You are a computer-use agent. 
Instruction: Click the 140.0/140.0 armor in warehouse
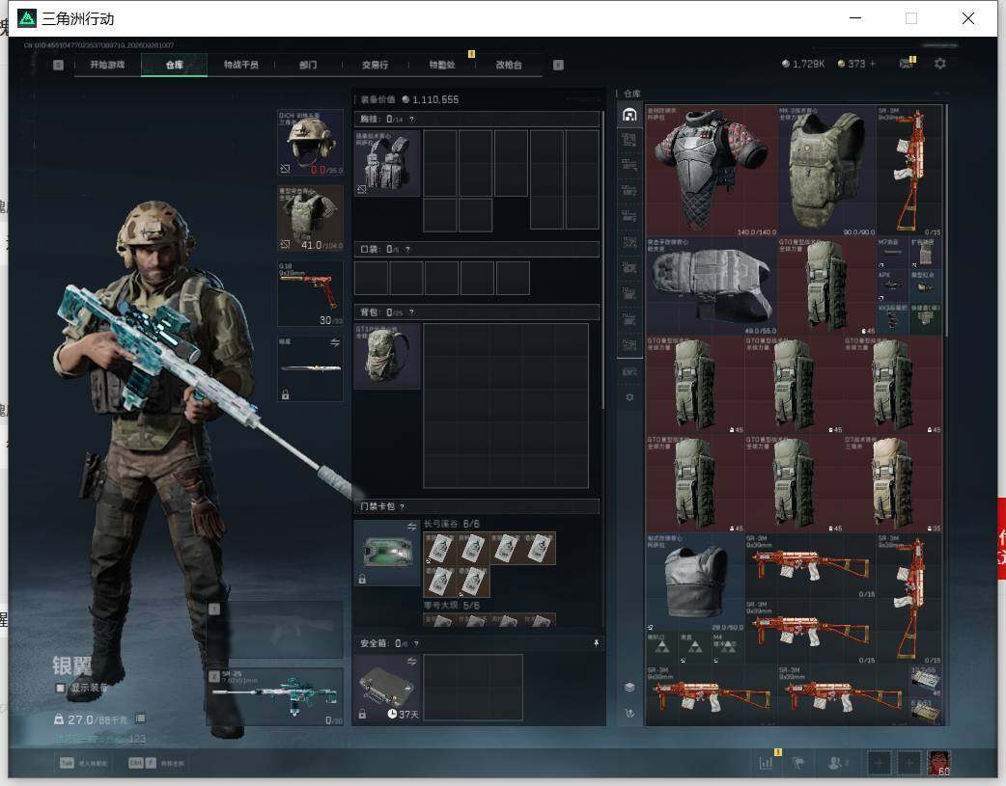(x=712, y=171)
